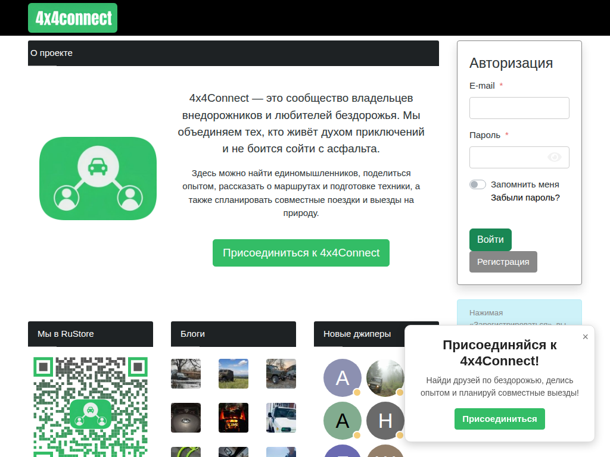Click Присоединиться к 4x4Connect
Image resolution: width=610 pixels, height=457 pixels.
[301, 252]
